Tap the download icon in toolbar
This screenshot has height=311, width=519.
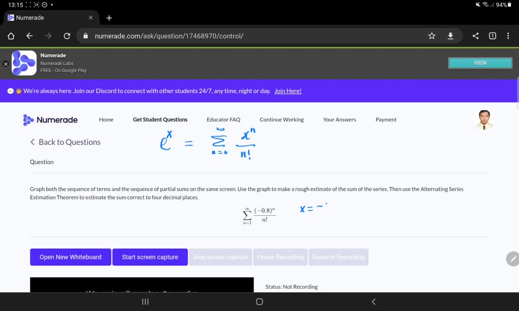pos(450,36)
